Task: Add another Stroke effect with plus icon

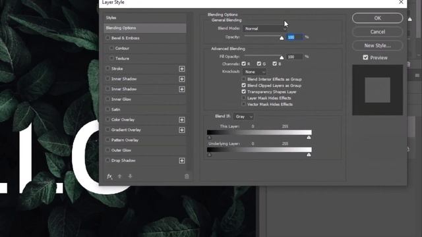Action: (x=182, y=68)
